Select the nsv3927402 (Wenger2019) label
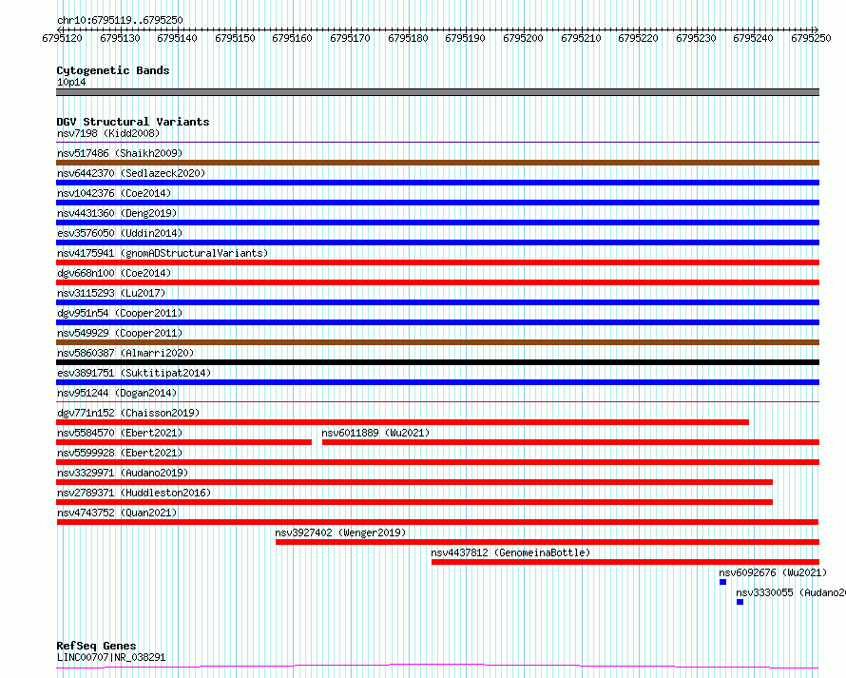The height and width of the screenshot is (678, 846). pyautogui.click(x=340, y=533)
